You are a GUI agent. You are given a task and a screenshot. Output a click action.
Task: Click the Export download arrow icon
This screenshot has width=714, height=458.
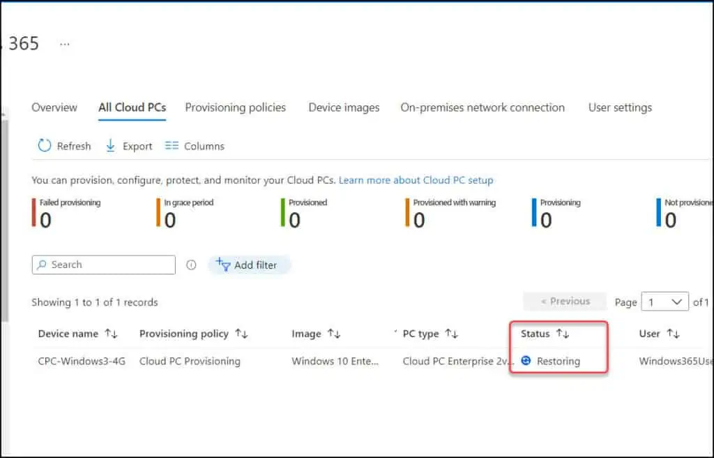click(x=110, y=145)
